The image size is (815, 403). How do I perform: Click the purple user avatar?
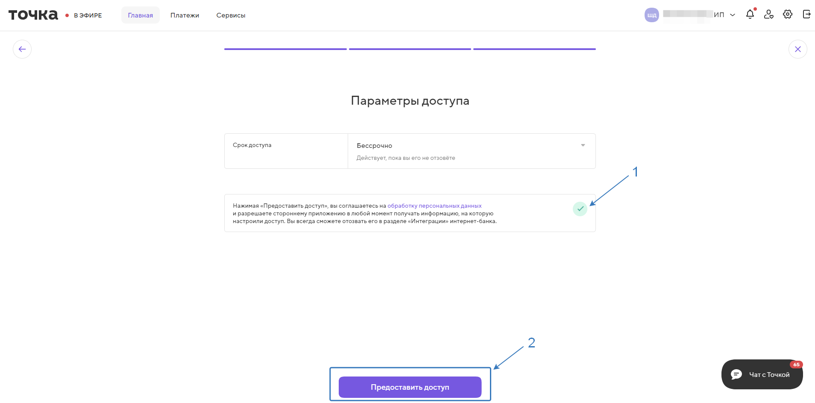[651, 15]
